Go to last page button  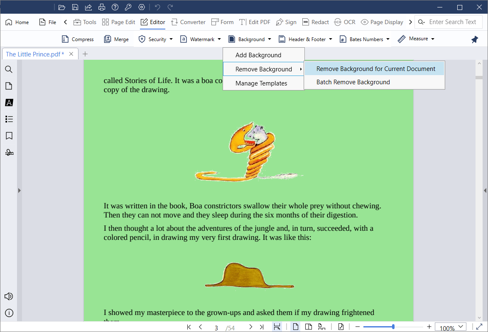click(x=262, y=327)
